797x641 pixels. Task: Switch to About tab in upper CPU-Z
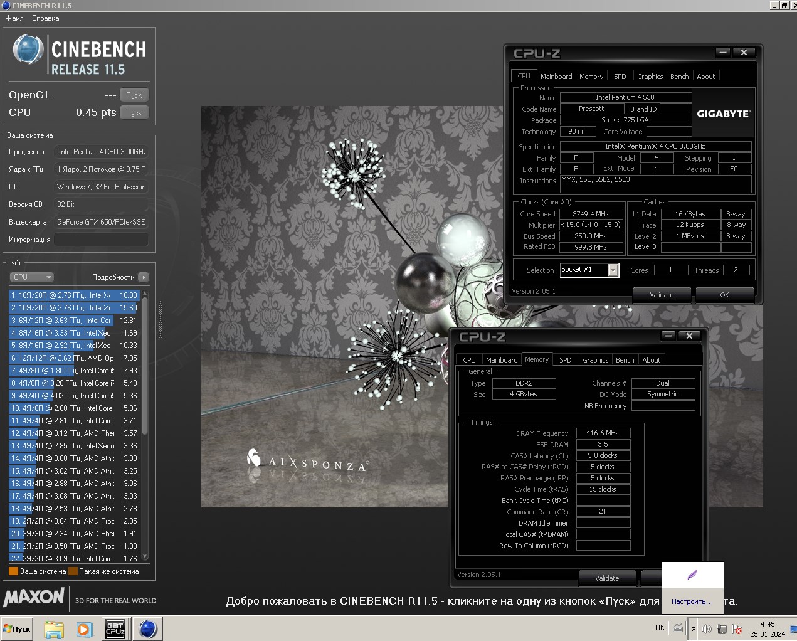[706, 77]
